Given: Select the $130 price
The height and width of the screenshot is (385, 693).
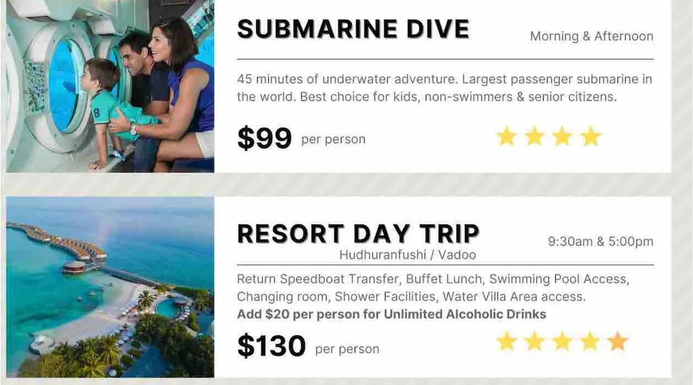Looking at the screenshot, I should click(271, 346).
